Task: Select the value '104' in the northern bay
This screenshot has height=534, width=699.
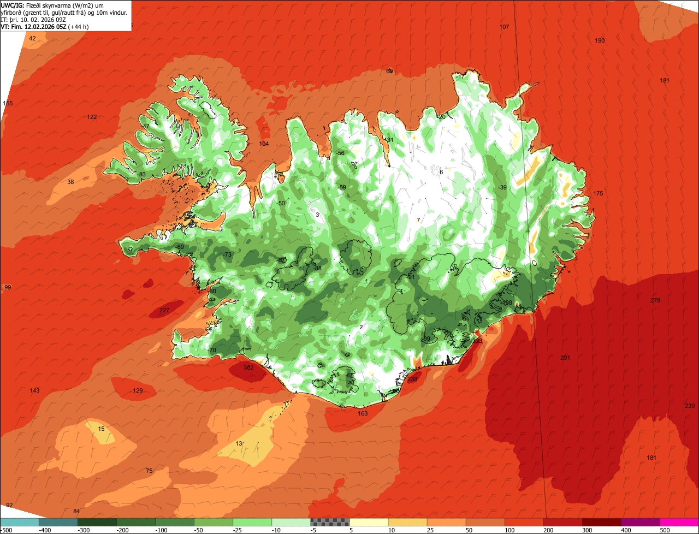Action: tap(264, 144)
